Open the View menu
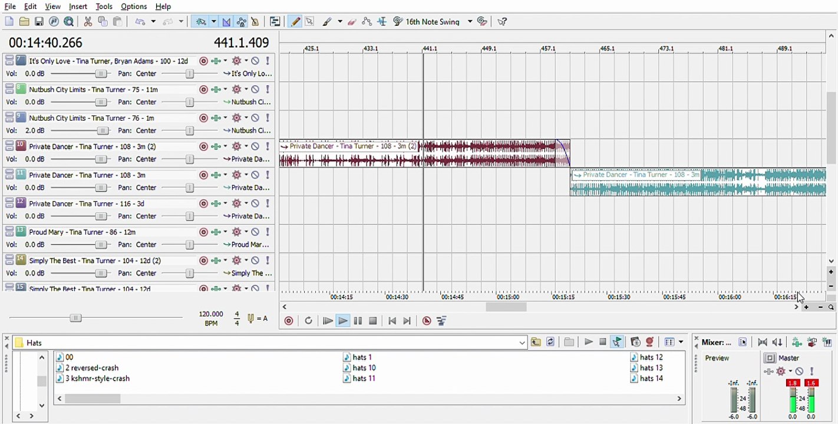The width and height of the screenshot is (838, 424). (x=52, y=6)
